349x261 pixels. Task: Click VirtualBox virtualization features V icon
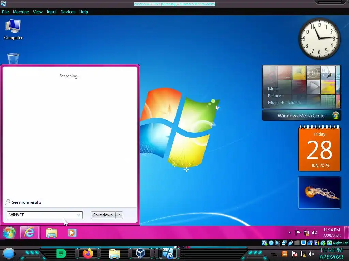[x=316, y=243]
